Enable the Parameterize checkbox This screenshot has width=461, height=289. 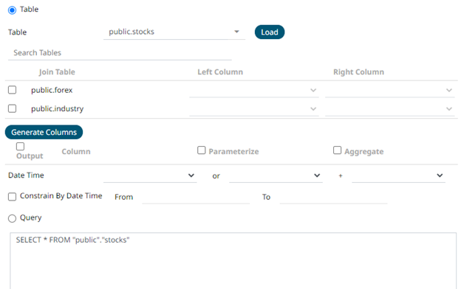[202, 150]
